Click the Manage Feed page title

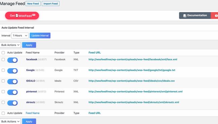point(12,3)
